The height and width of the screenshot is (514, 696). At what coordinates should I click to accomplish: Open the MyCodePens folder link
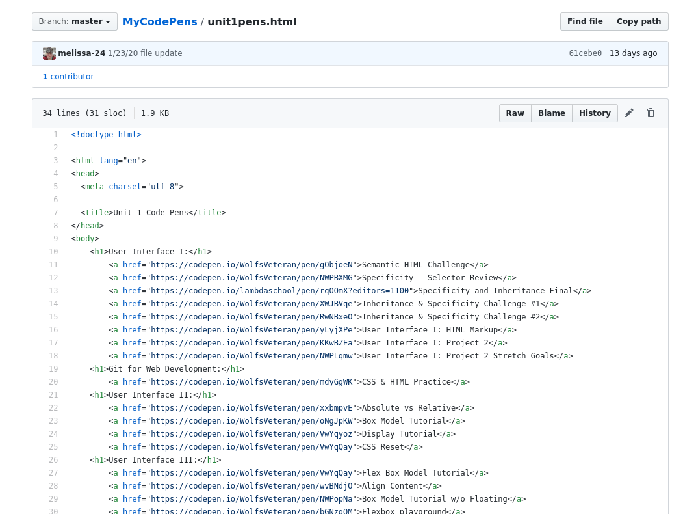tap(159, 21)
